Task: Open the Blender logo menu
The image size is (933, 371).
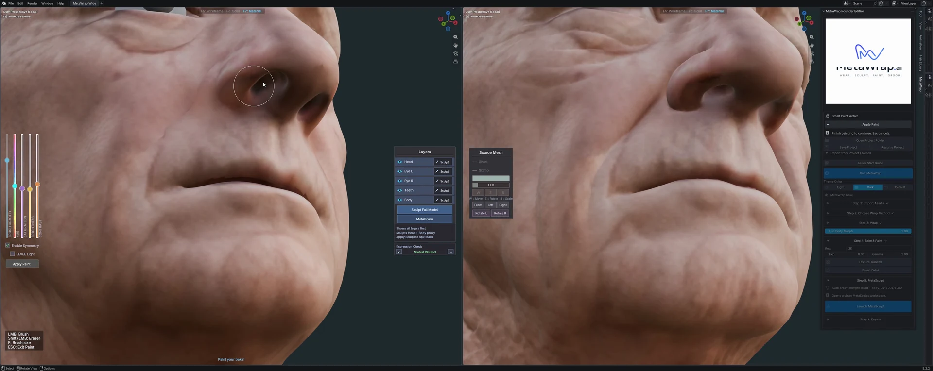Action: tap(4, 3)
